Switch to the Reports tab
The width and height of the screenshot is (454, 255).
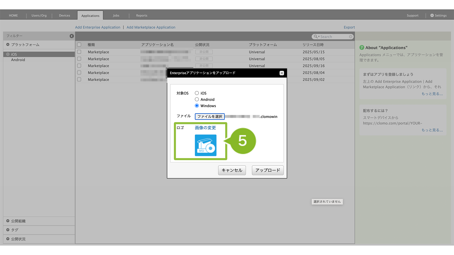coord(141,16)
